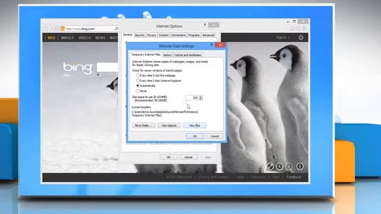
Task: Click help icon in Internet Options title bar
Action: point(205,25)
